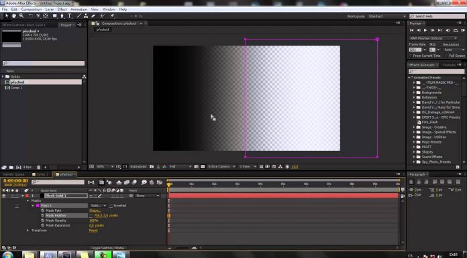The width and height of the screenshot is (467, 258).
Task: Click the new composition icon in Project
Action: point(19,168)
